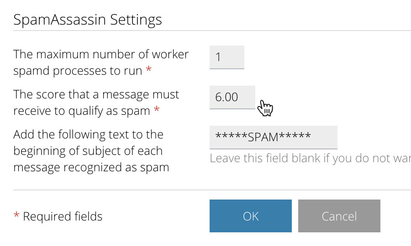Click the maximum spamd worker processes field
The width and height of the screenshot is (411, 246).
point(227,57)
